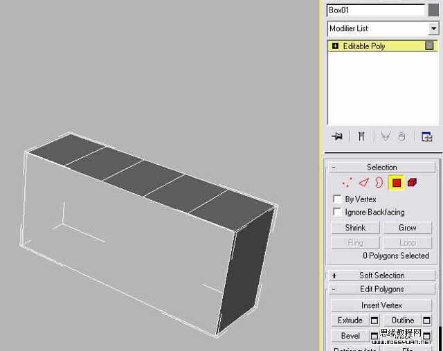Select Edge sub-object level icon
The width and height of the screenshot is (443, 351).
point(363,183)
